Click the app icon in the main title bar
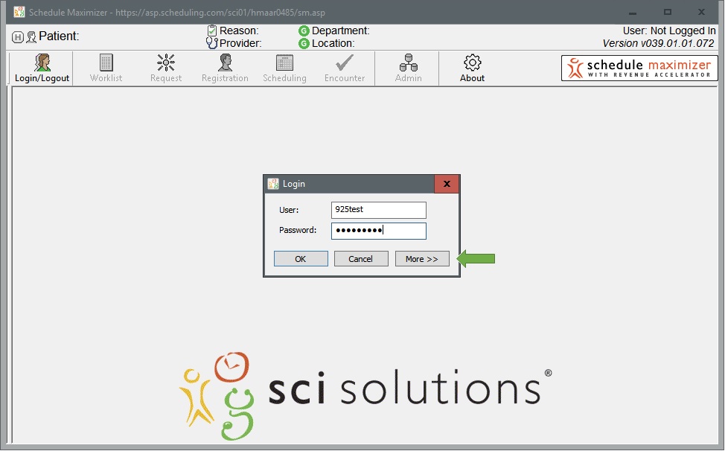 tap(19, 12)
